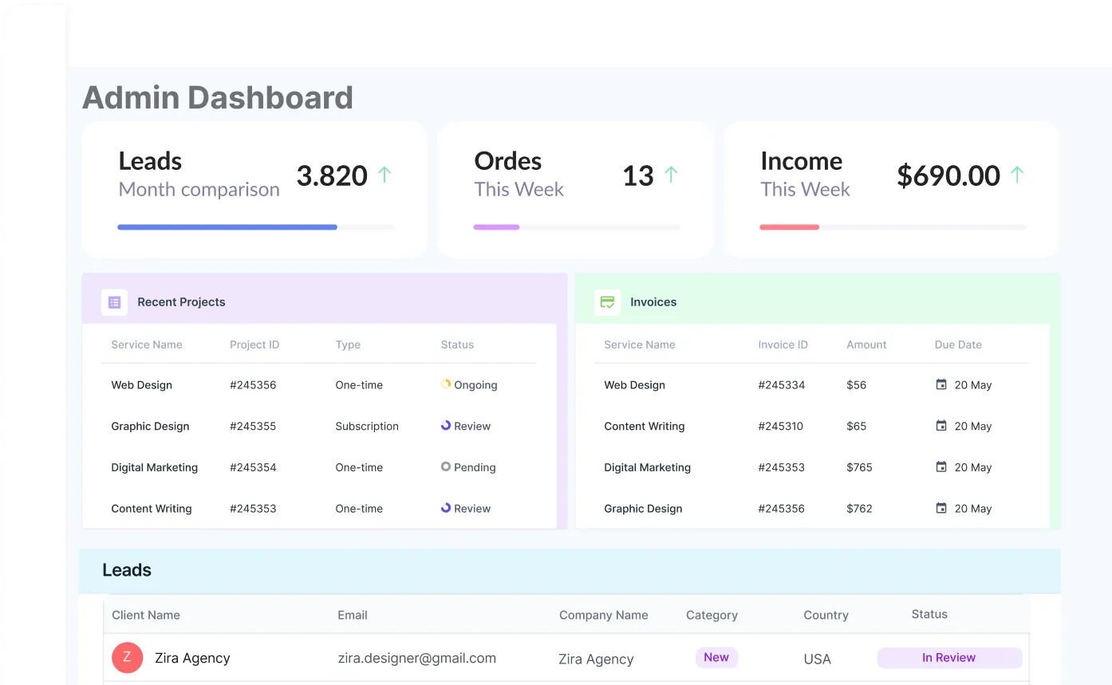
Task: Click the Ongoing status icon for Web Design
Action: [446, 384]
